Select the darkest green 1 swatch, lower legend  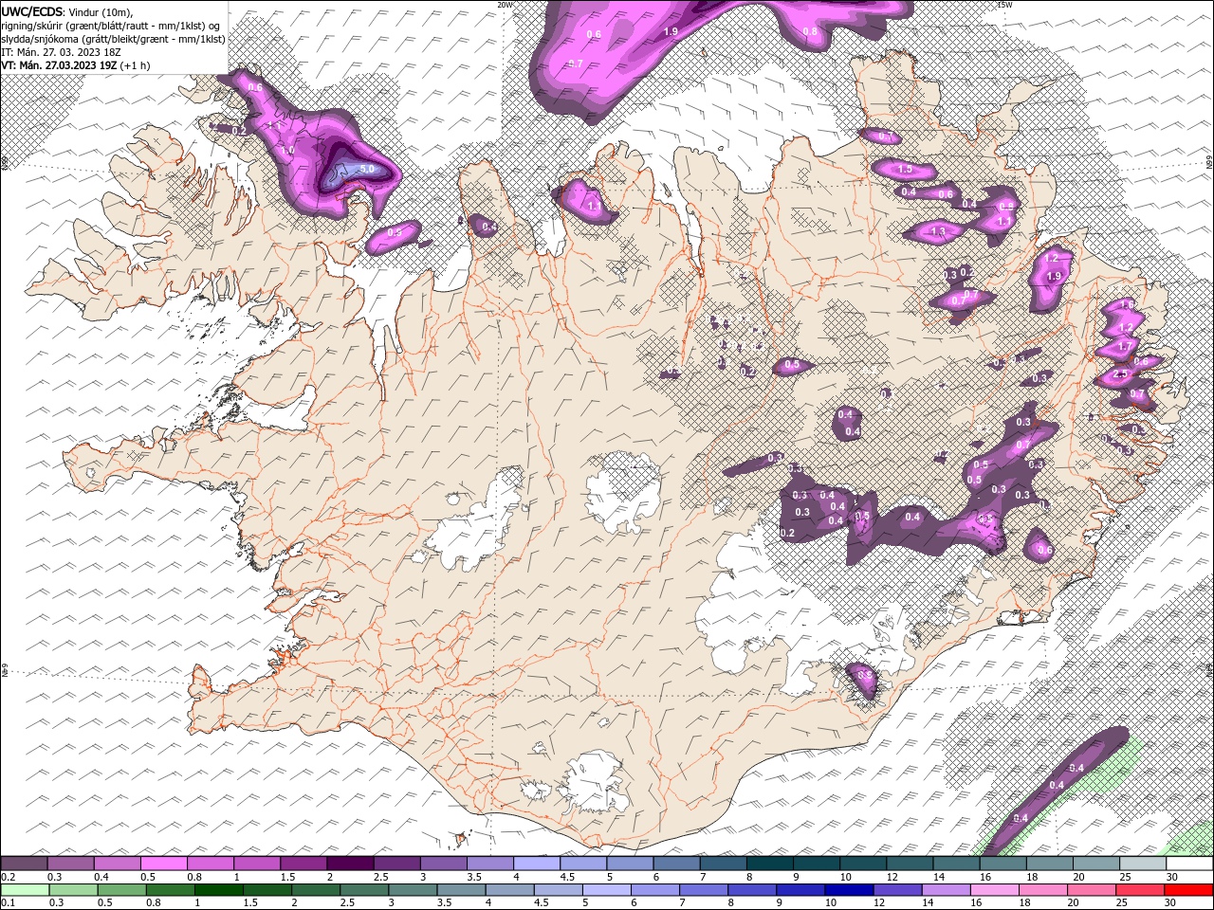pos(219,890)
